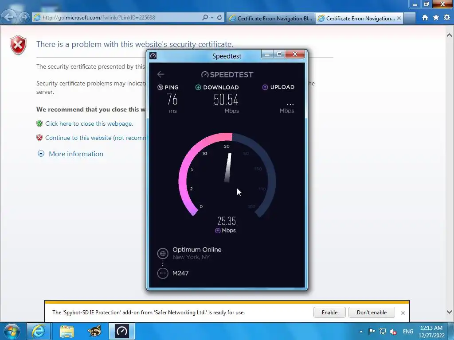Image resolution: width=454 pixels, height=340 pixels.
Task: Minimize the Speedtest window
Action: click(267, 54)
